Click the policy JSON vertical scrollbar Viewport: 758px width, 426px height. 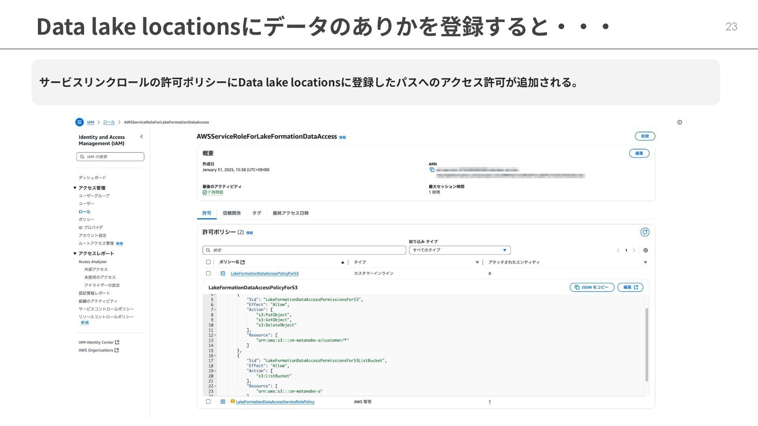[x=647, y=344]
